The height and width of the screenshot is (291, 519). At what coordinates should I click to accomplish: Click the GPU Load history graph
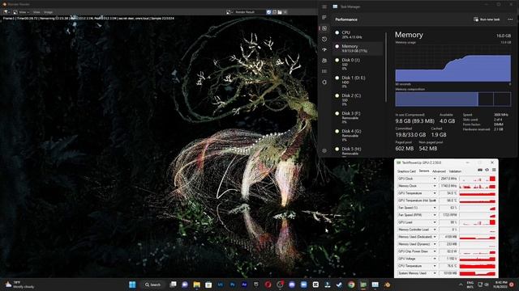[x=478, y=222]
